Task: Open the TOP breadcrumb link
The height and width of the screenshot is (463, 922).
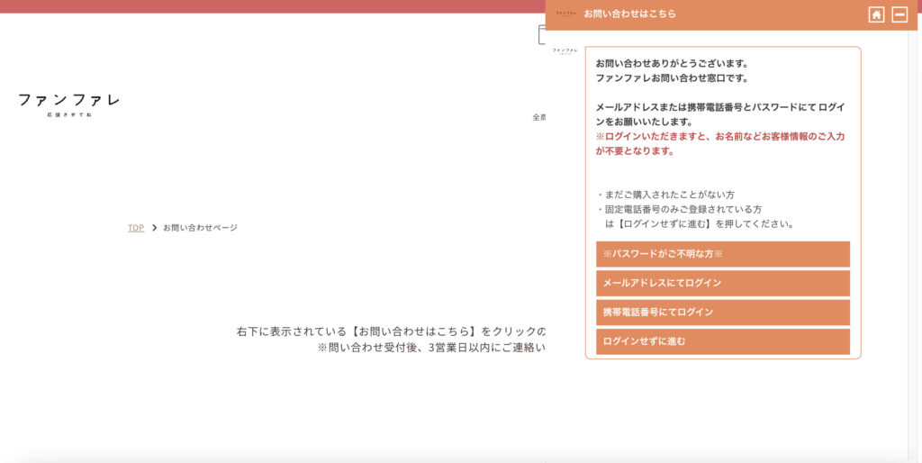Action: coord(136,228)
